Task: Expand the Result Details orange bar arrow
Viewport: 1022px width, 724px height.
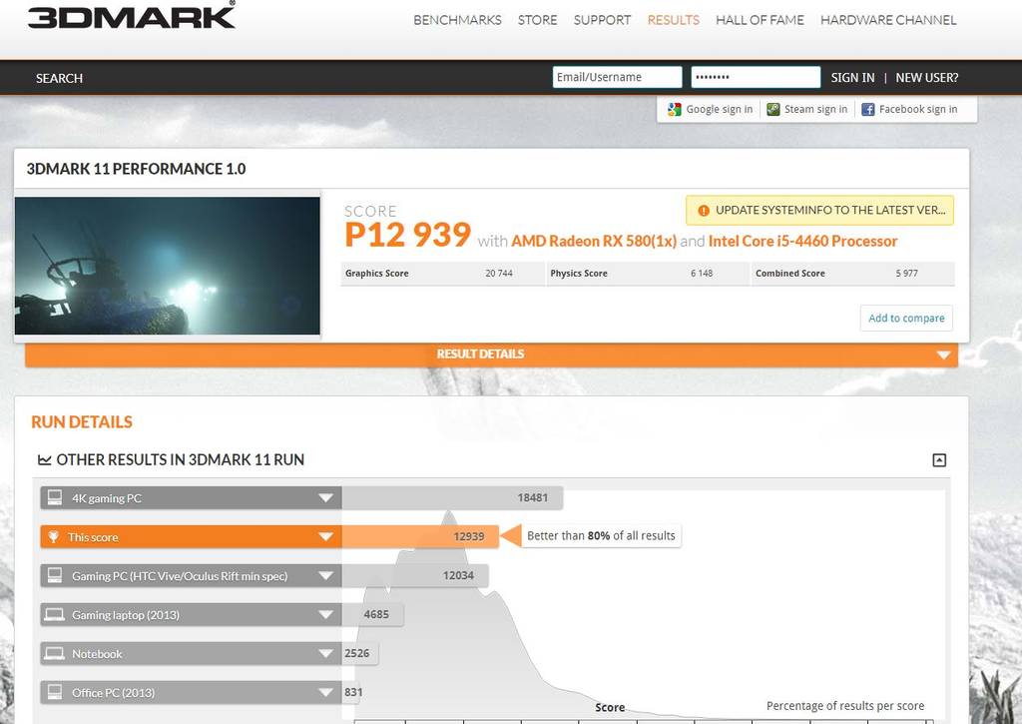Action: (x=942, y=355)
